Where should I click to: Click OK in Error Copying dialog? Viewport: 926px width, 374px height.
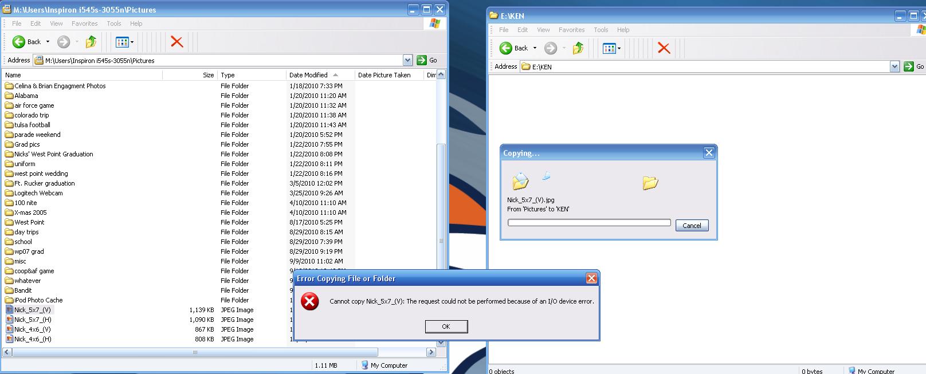coord(446,326)
